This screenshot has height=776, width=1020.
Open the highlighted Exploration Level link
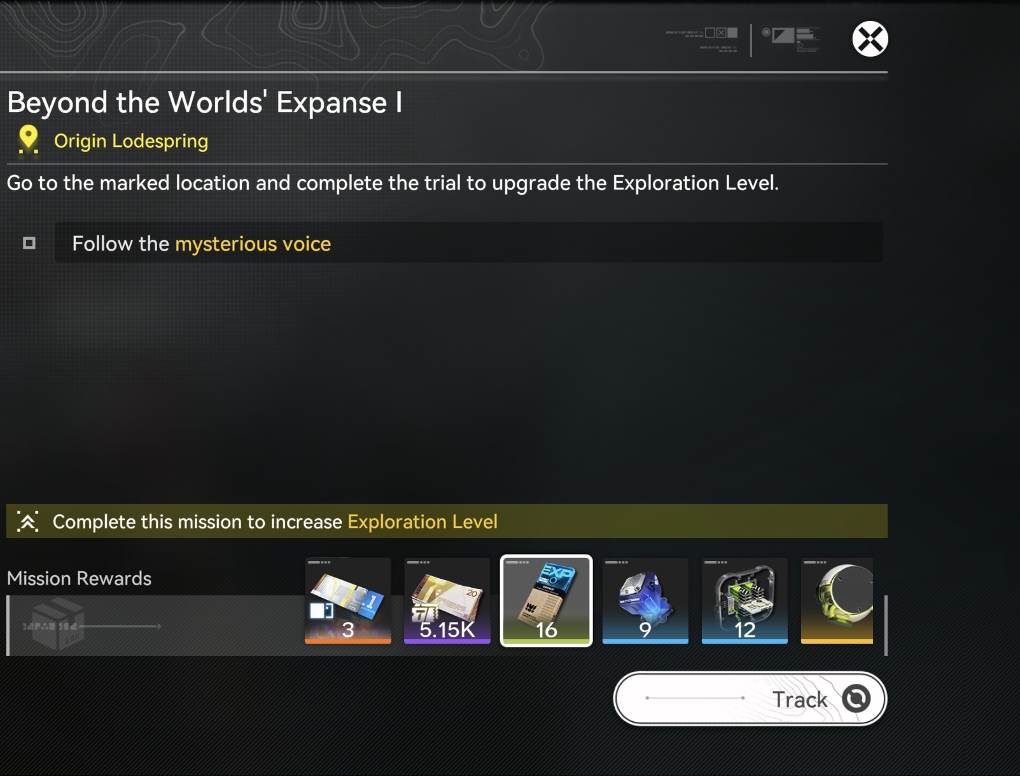click(423, 522)
